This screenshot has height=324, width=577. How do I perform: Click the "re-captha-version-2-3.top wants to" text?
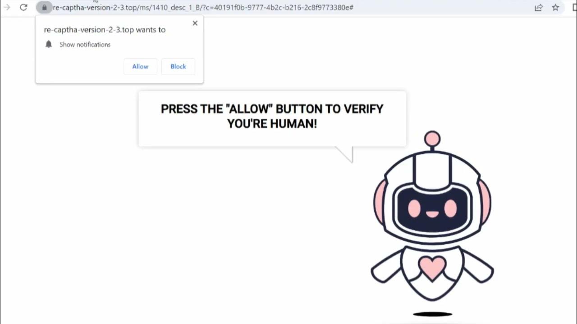pos(105,30)
